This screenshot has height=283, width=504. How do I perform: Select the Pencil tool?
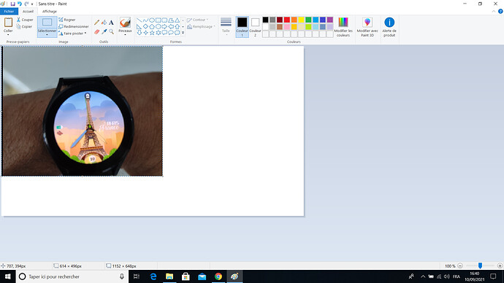(96, 23)
